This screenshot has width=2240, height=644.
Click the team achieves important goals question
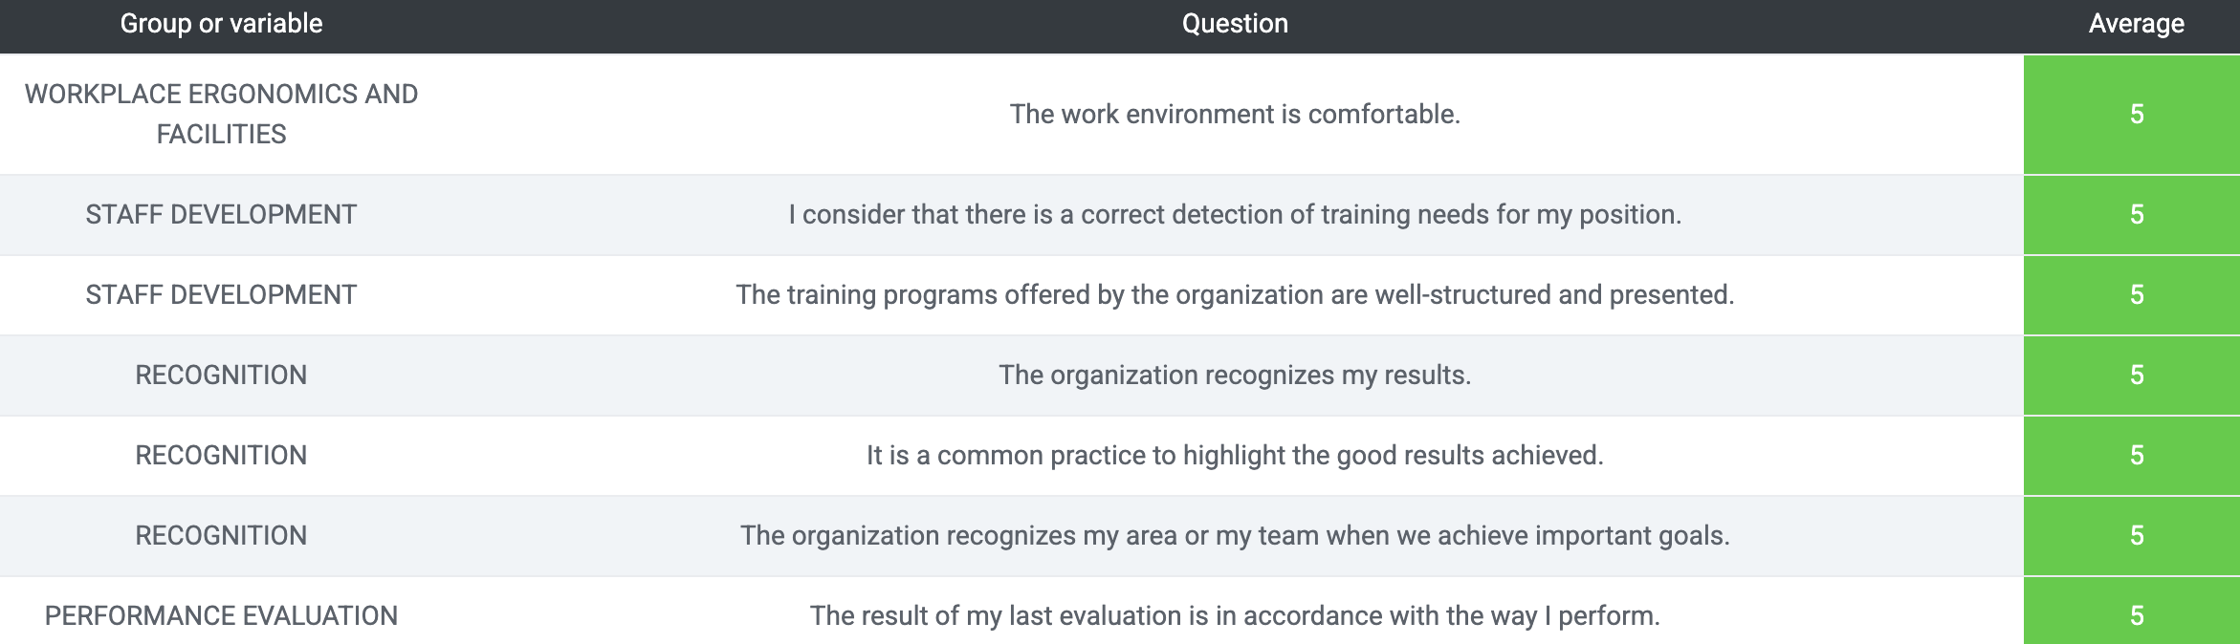[1235, 535]
